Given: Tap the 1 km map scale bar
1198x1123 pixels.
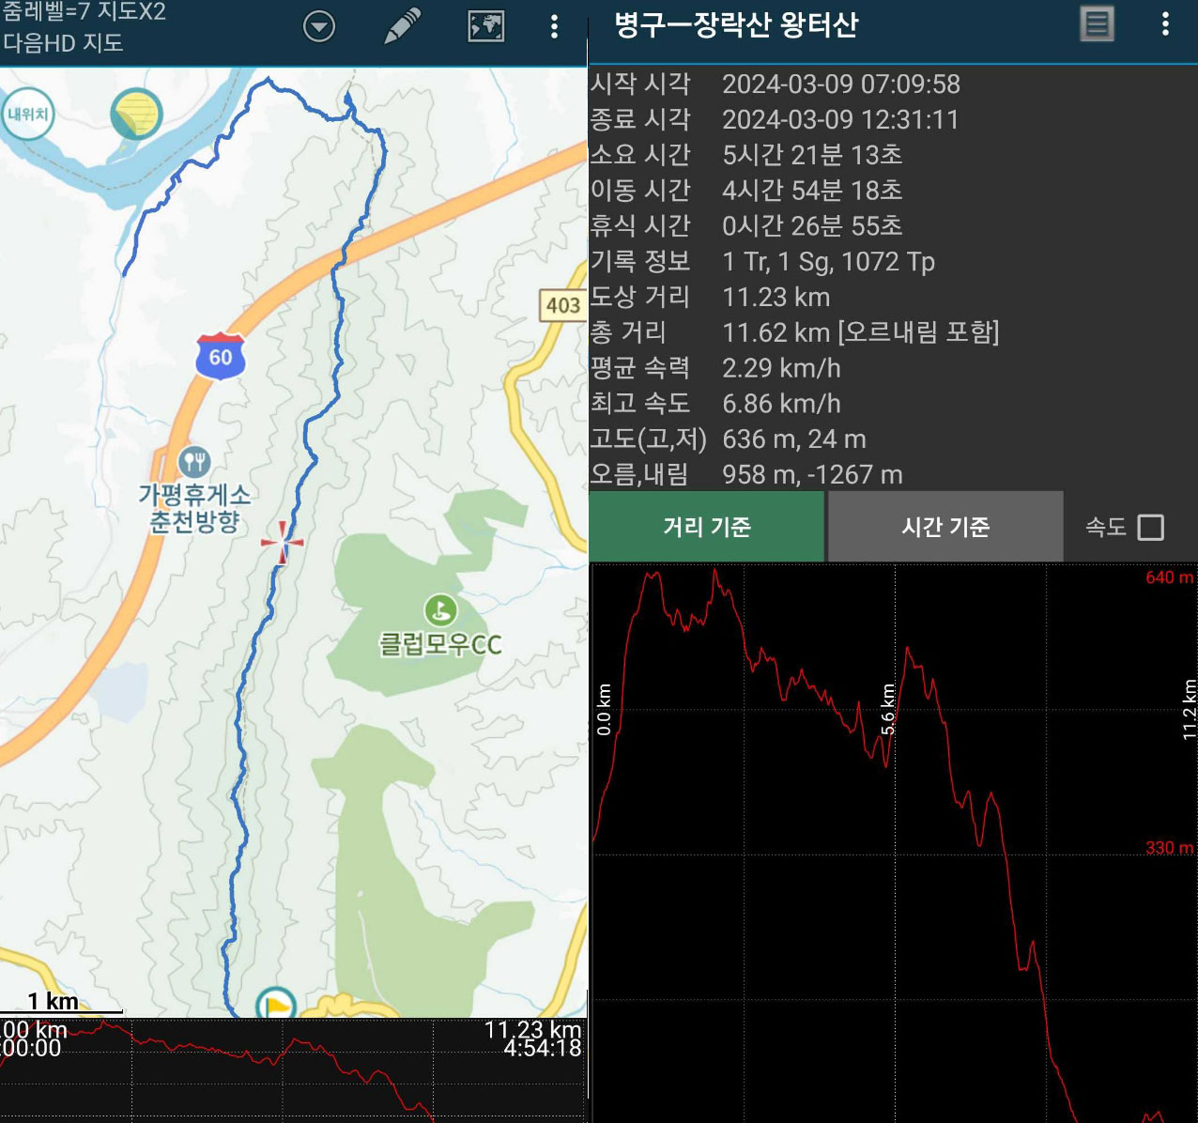Looking at the screenshot, I should 61,1004.
